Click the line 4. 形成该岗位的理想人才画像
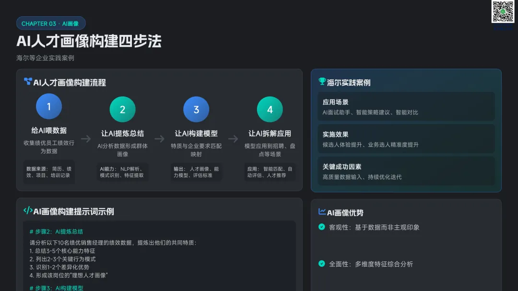Viewport: 518px width, 291px height. [69, 275]
